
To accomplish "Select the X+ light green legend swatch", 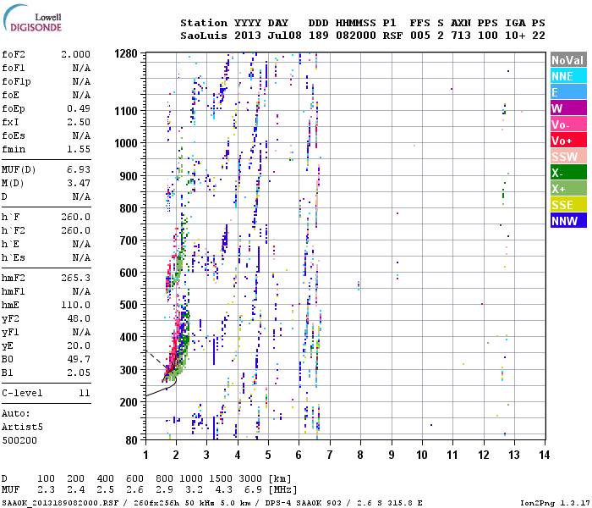I will coord(568,189).
